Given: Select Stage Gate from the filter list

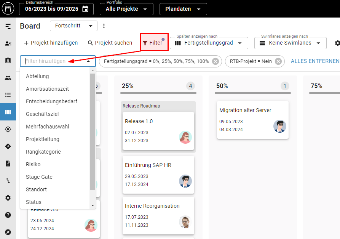Looking at the screenshot, I should [55, 177].
